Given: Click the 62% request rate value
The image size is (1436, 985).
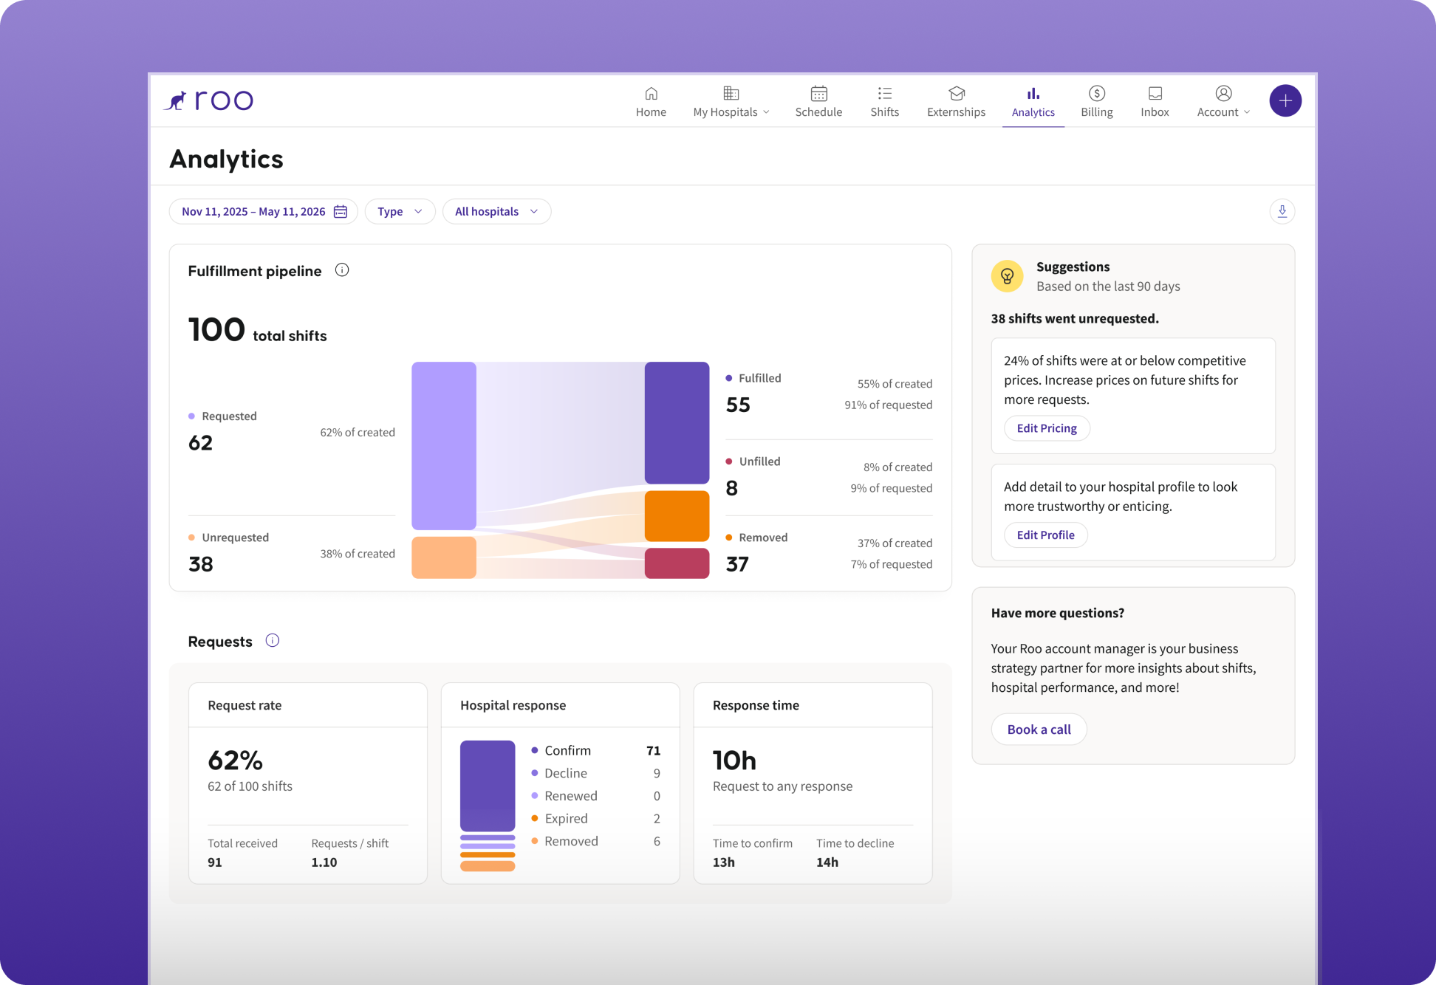Looking at the screenshot, I should (x=235, y=760).
